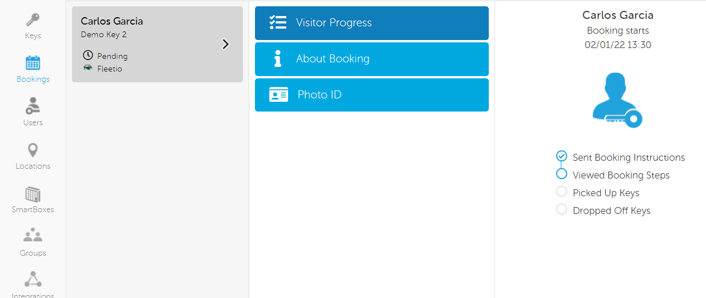The image size is (706, 298).
Task: Click the Visitor Progress checklist icon
Action: 278,22
